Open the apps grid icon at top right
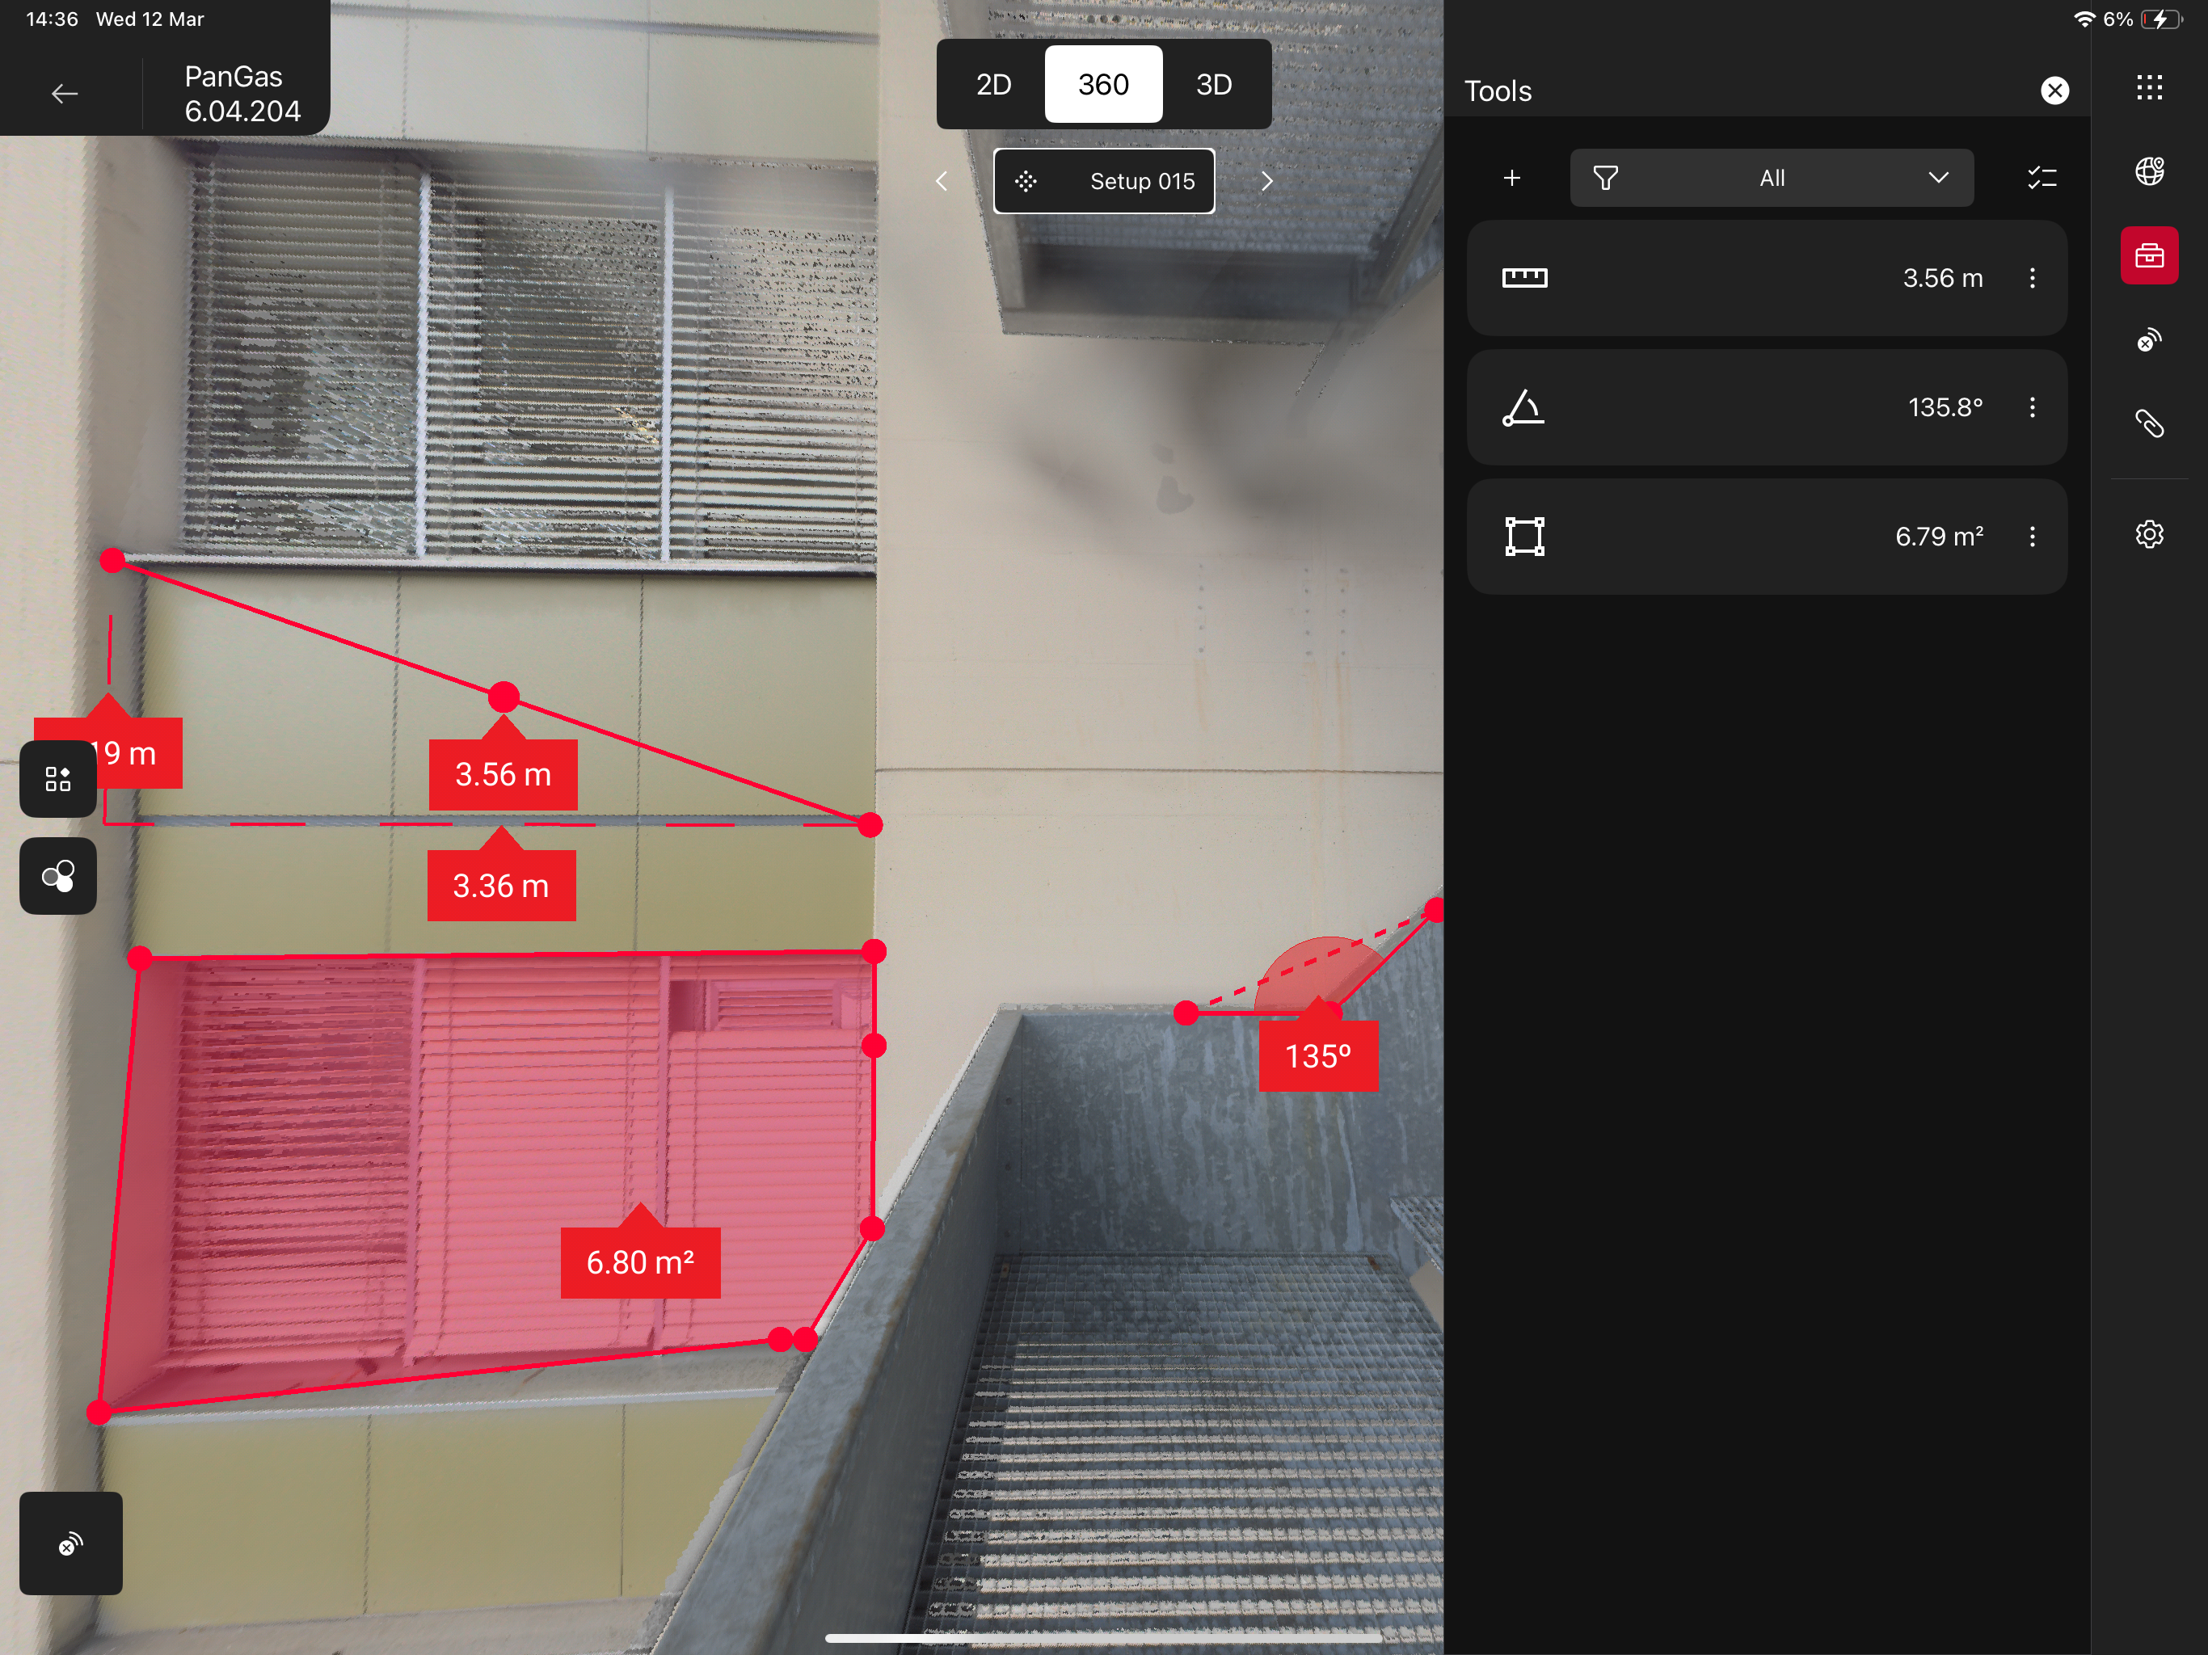 2148,88
